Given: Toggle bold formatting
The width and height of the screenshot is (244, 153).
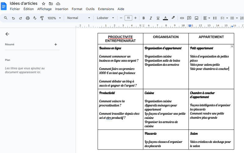Looking at the screenshot, I should 144,18.
